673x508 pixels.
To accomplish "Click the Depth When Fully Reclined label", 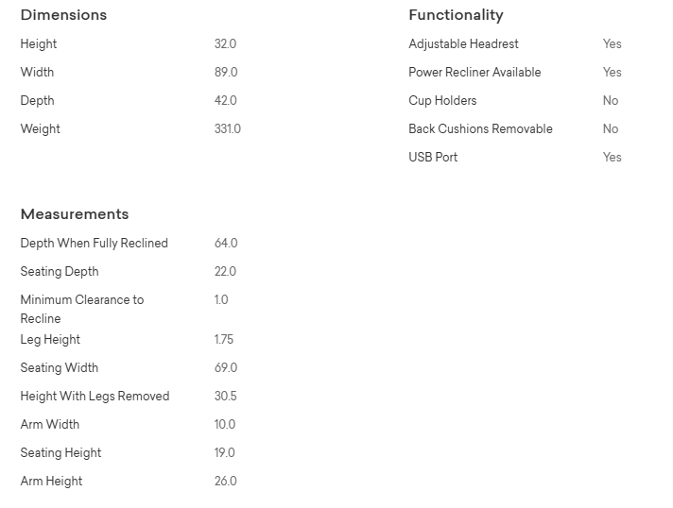I will (95, 244).
